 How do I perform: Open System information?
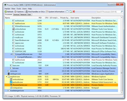coord(55,12)
